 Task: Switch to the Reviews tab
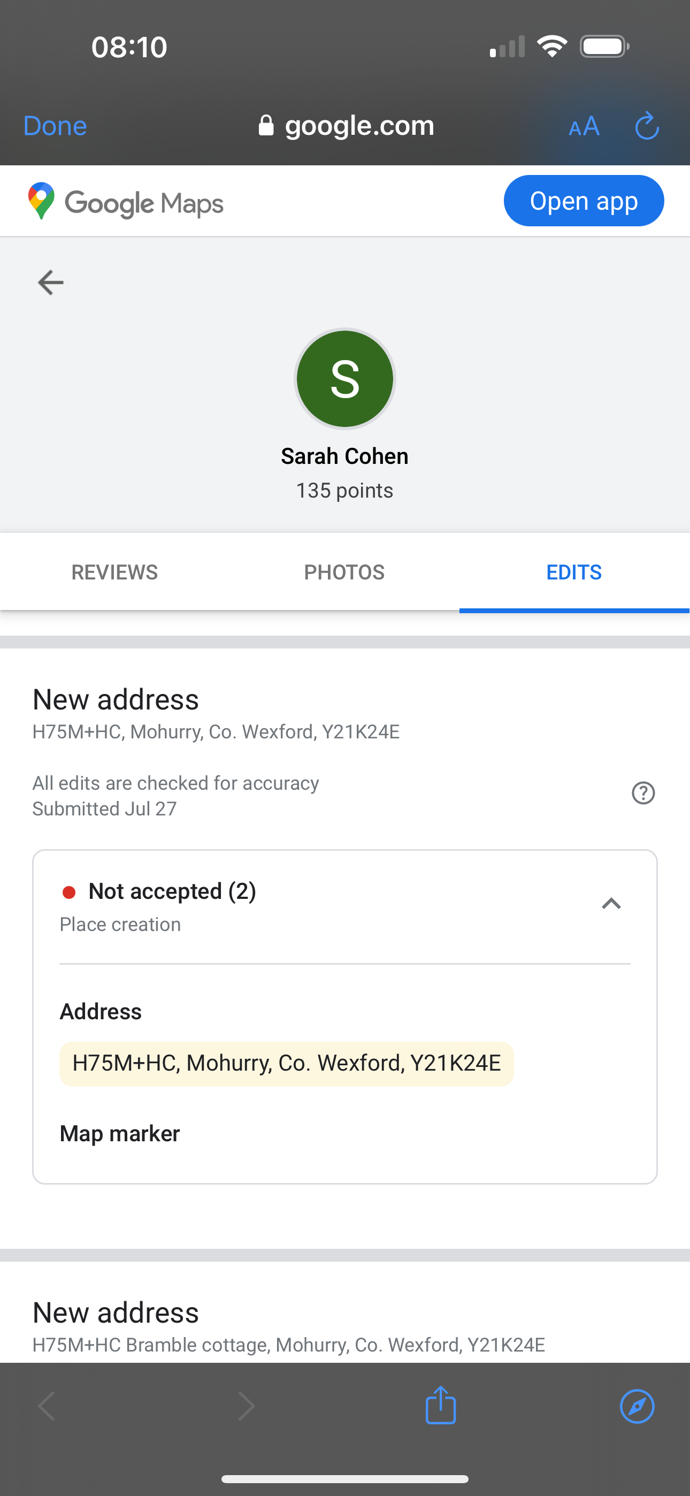pyautogui.click(x=114, y=572)
